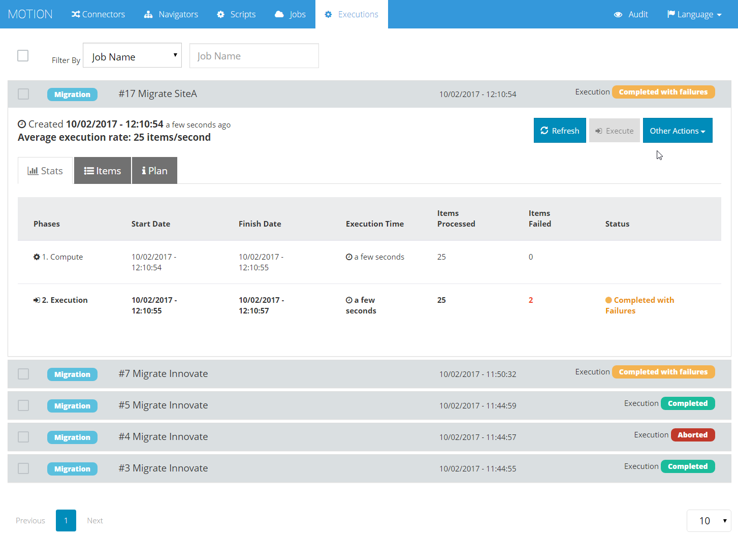Click the Refresh button's circular arrows icon

click(544, 131)
